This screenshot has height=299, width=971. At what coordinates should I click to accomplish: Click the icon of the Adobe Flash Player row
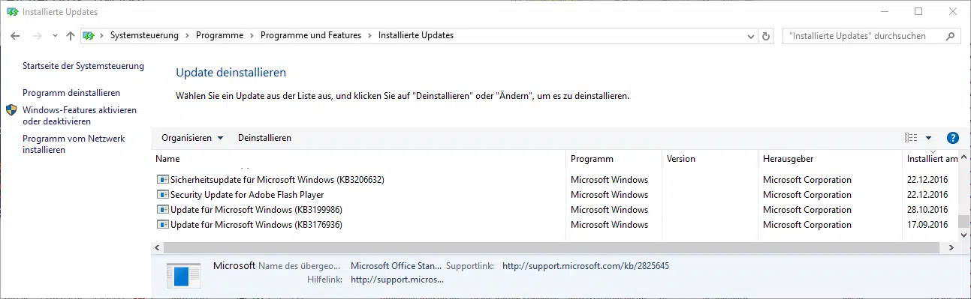163,195
